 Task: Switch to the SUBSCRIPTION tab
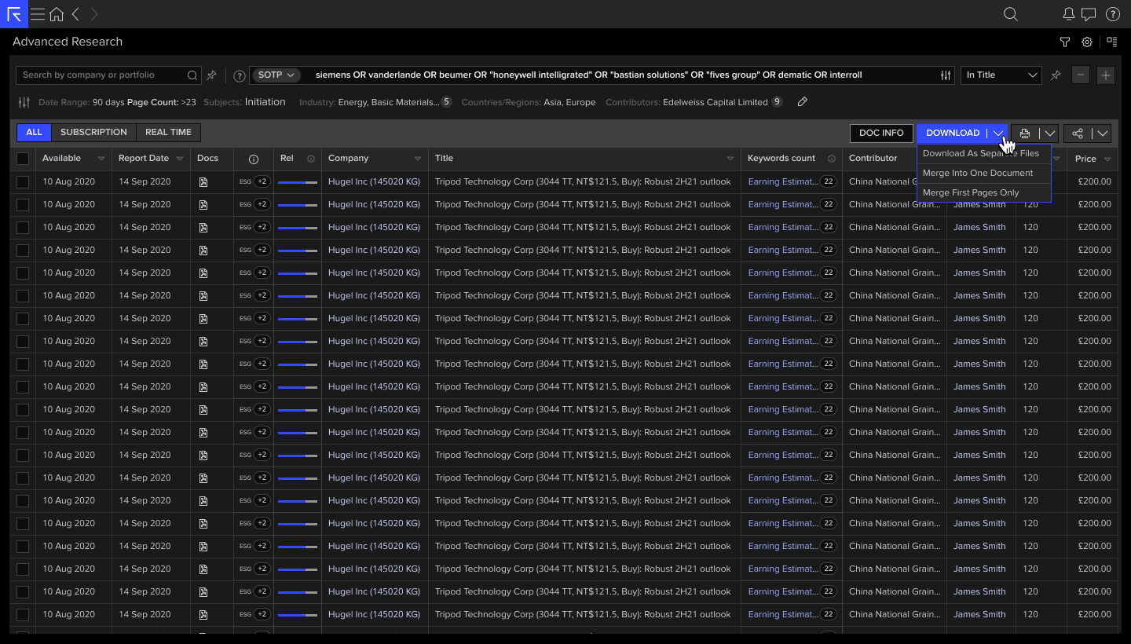tap(93, 133)
